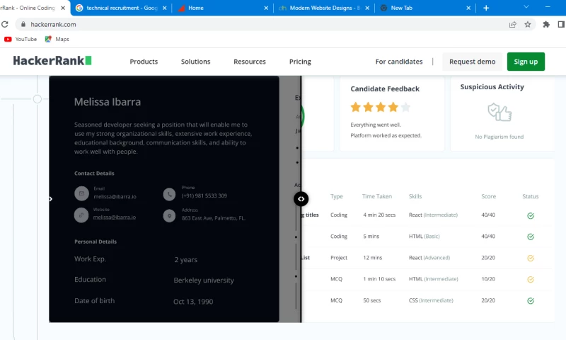Viewport: 566px width, 340px height.
Task: Expand the Resources navigation menu
Action: [250, 62]
